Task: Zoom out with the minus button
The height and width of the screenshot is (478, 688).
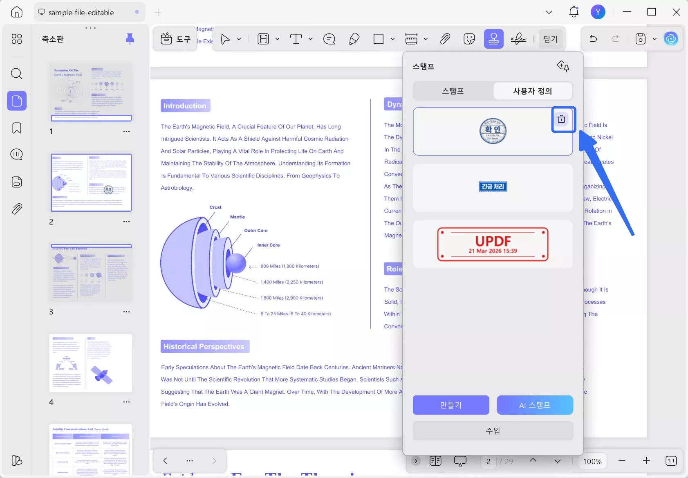Action: coord(622,461)
